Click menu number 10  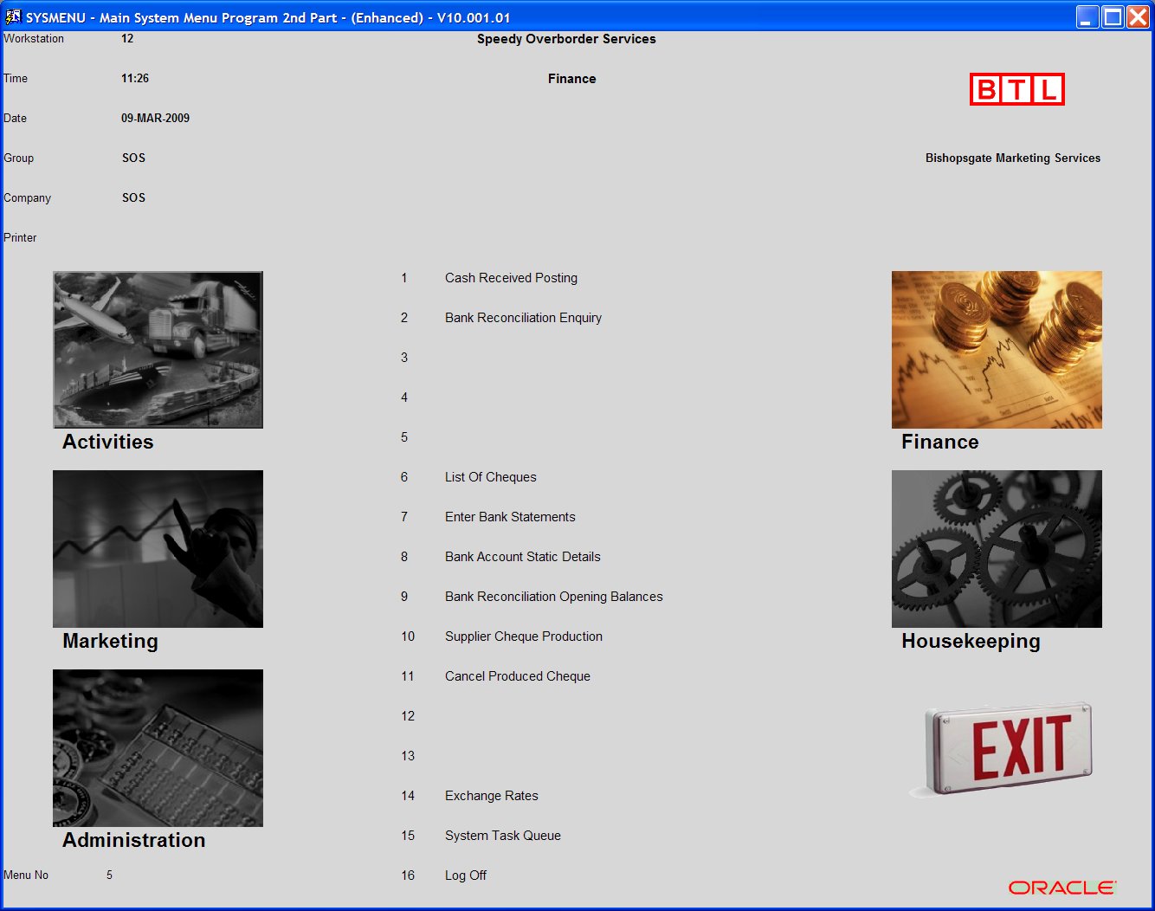pos(408,636)
